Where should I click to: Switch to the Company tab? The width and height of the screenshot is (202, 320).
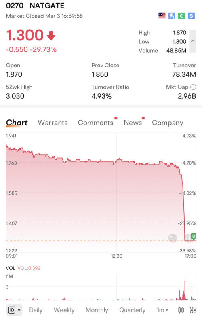(x=168, y=123)
